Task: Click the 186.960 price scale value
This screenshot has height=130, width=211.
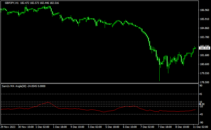Action: coord(204,10)
